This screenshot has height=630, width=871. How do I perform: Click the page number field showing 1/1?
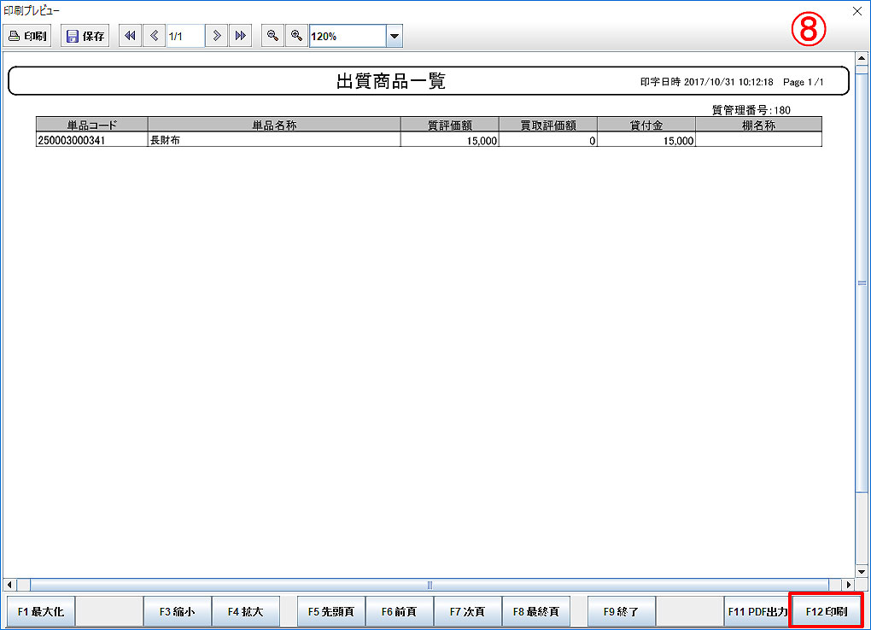pos(184,36)
